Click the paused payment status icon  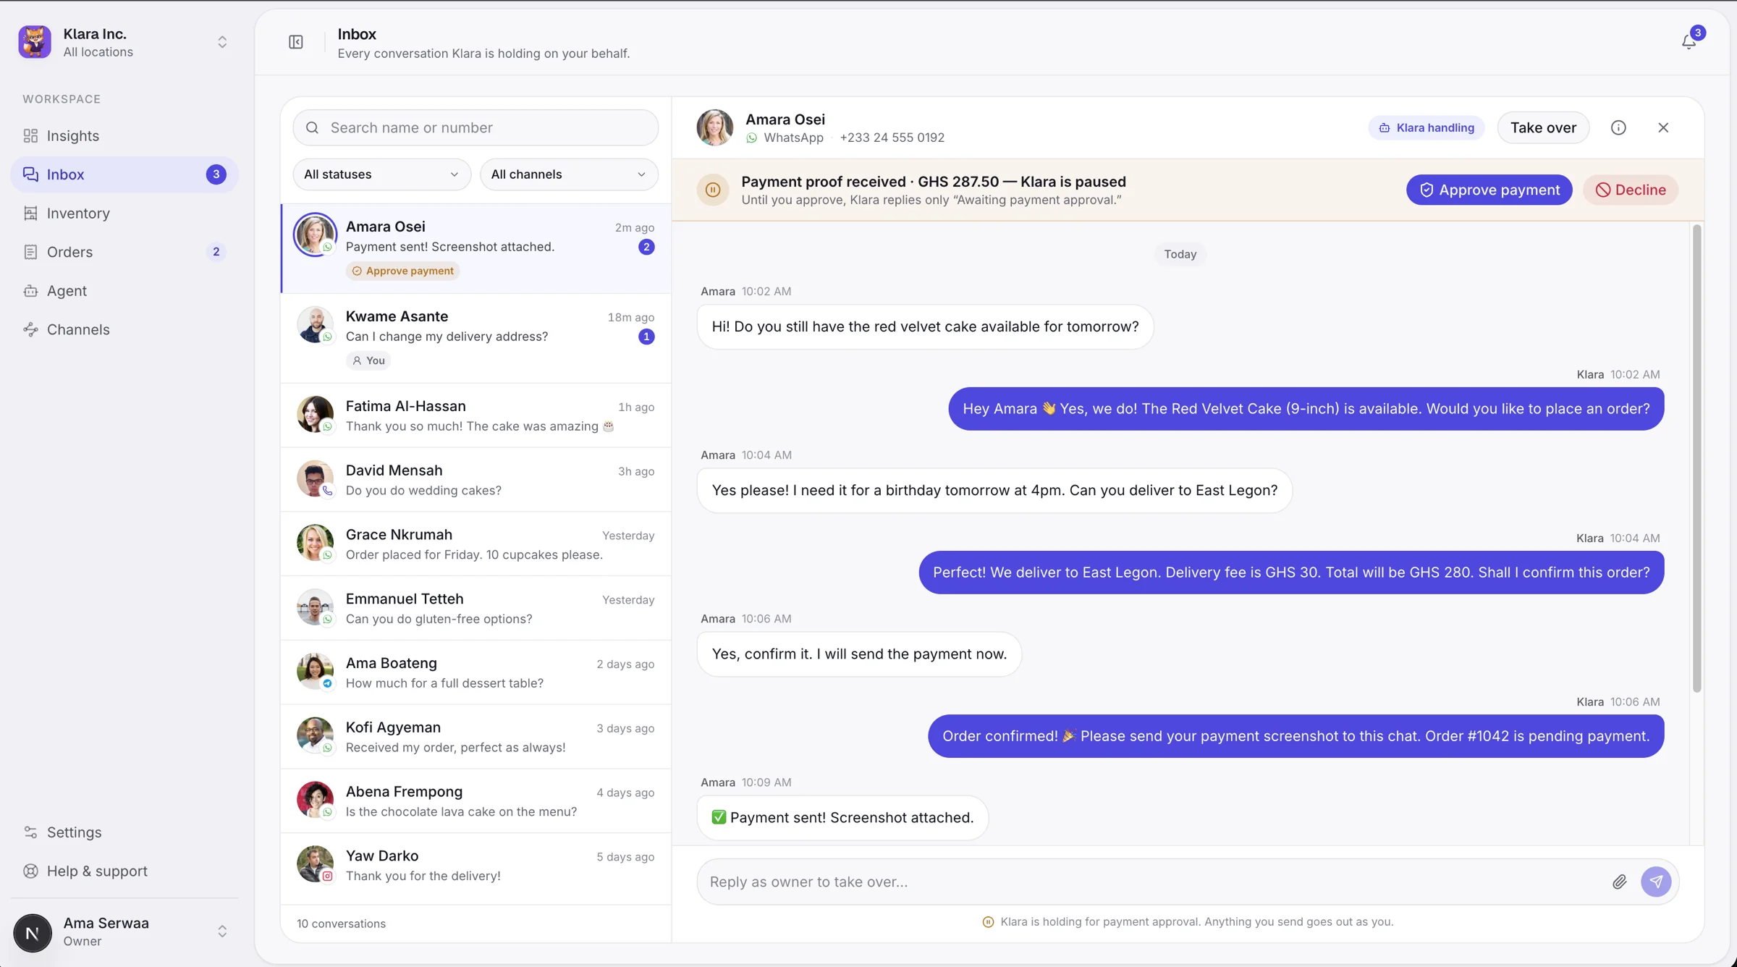[713, 190]
